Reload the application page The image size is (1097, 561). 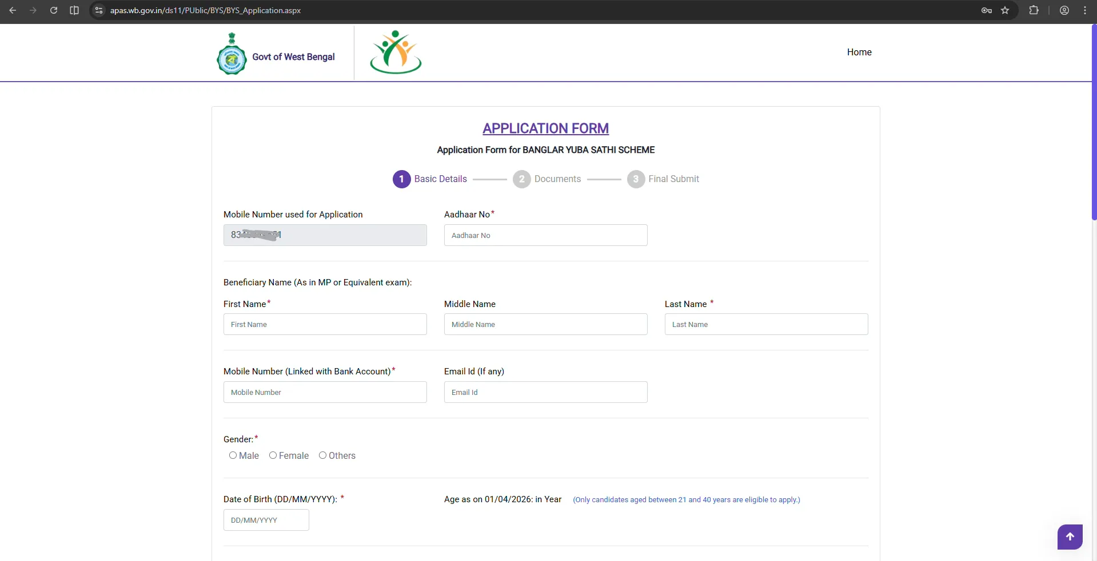pyautogui.click(x=54, y=10)
